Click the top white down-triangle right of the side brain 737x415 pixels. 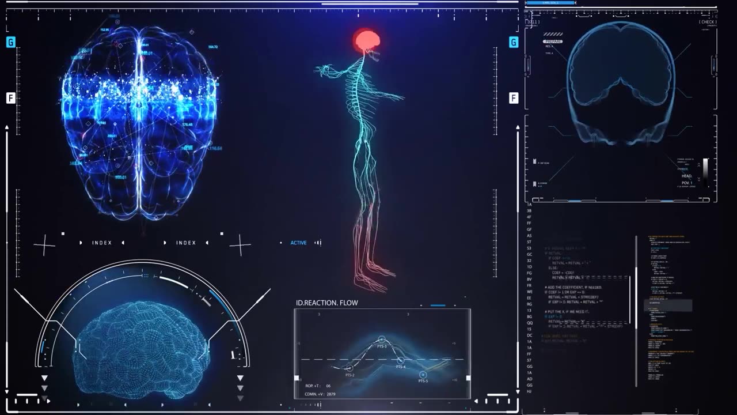coord(240,378)
